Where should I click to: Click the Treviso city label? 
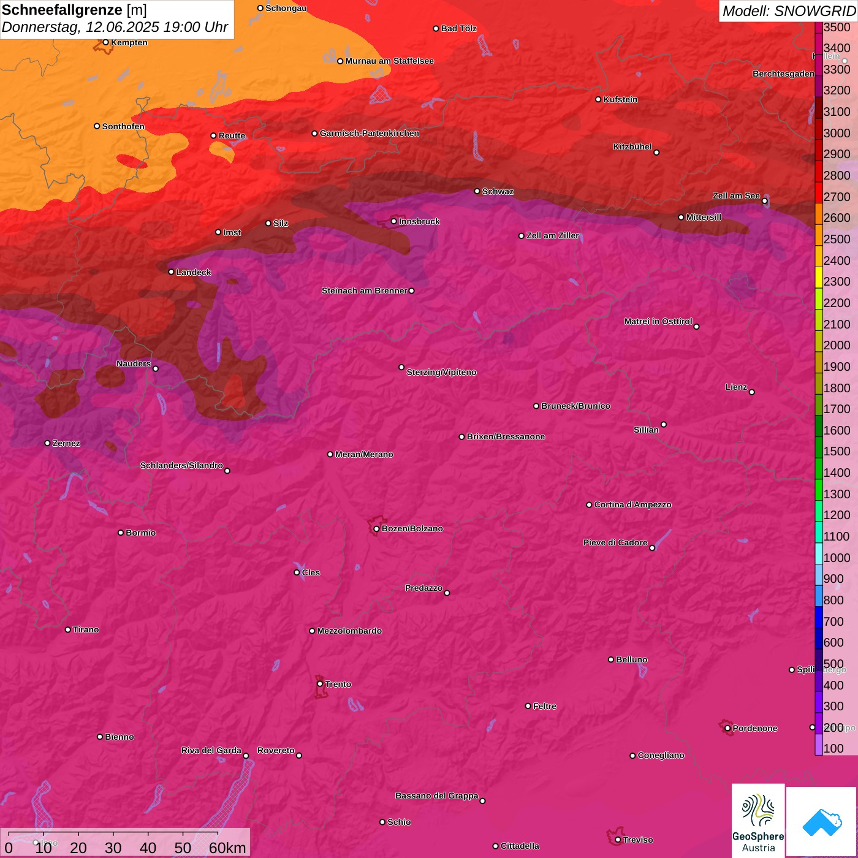(x=638, y=840)
